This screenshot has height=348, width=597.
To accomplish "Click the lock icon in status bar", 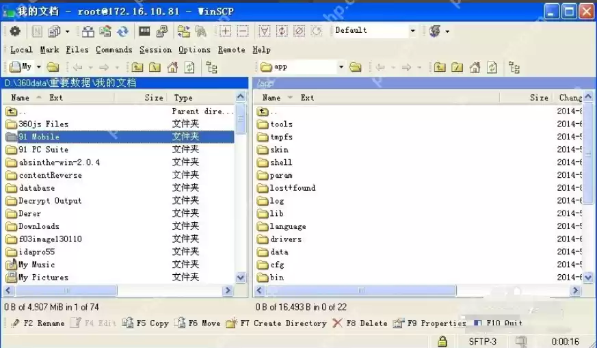I will [x=442, y=340].
